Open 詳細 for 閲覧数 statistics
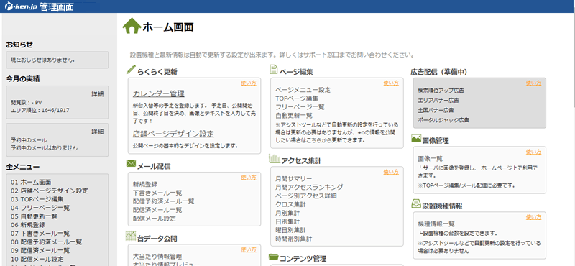The width and height of the screenshot is (575, 266). [97, 94]
